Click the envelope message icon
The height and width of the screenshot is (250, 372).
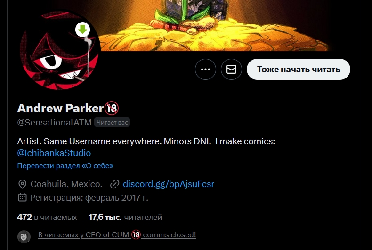pyautogui.click(x=231, y=70)
